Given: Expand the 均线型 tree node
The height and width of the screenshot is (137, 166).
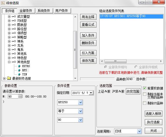Looking at the screenshot, I should (9, 21).
